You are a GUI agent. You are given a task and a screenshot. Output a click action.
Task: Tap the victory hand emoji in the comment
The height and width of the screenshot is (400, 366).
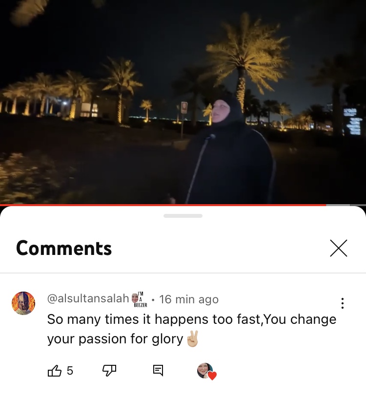[192, 339]
